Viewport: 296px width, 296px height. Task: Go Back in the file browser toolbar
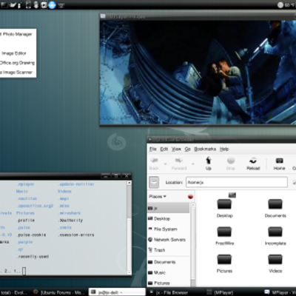[x=154, y=164]
